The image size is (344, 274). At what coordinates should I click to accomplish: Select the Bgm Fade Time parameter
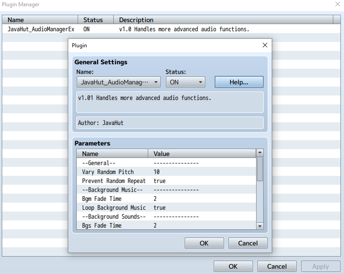[x=166, y=199]
